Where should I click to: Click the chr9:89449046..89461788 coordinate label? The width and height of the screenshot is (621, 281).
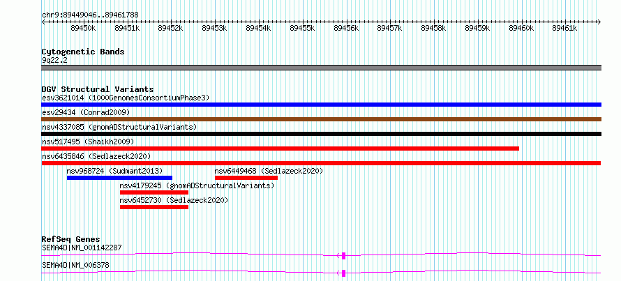tap(90, 15)
